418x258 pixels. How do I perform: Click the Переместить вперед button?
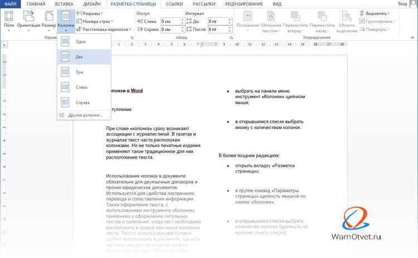click(x=295, y=21)
